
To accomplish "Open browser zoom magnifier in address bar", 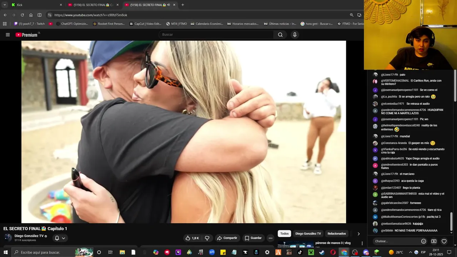I will click(351, 15).
